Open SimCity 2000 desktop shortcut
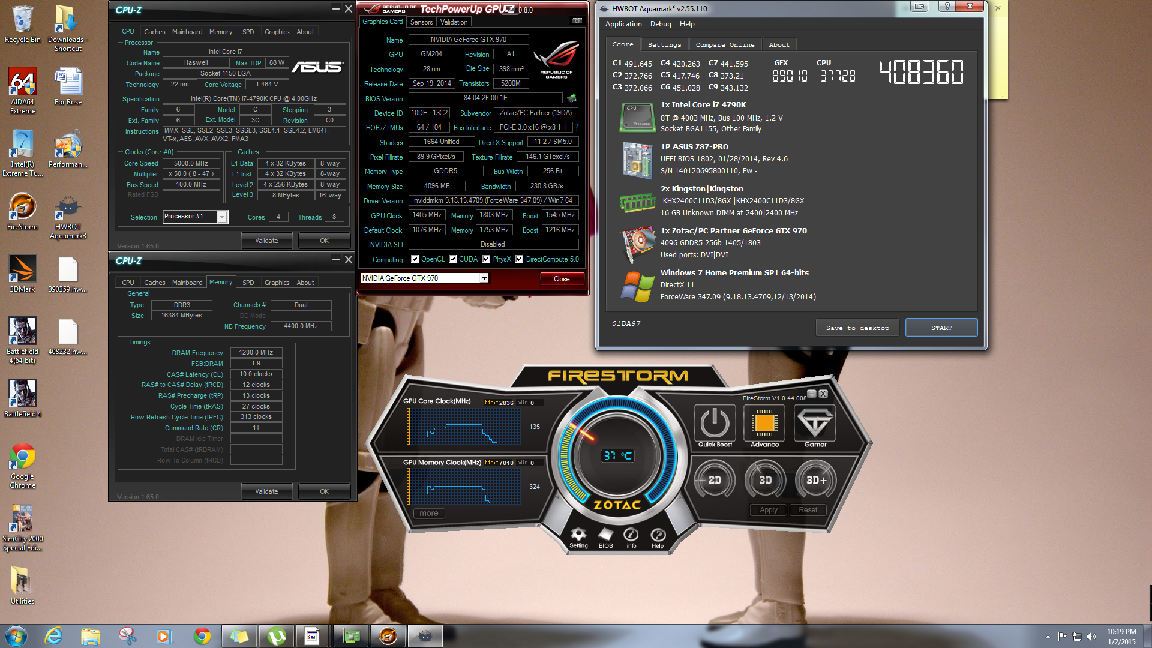1152x648 pixels. point(23,528)
